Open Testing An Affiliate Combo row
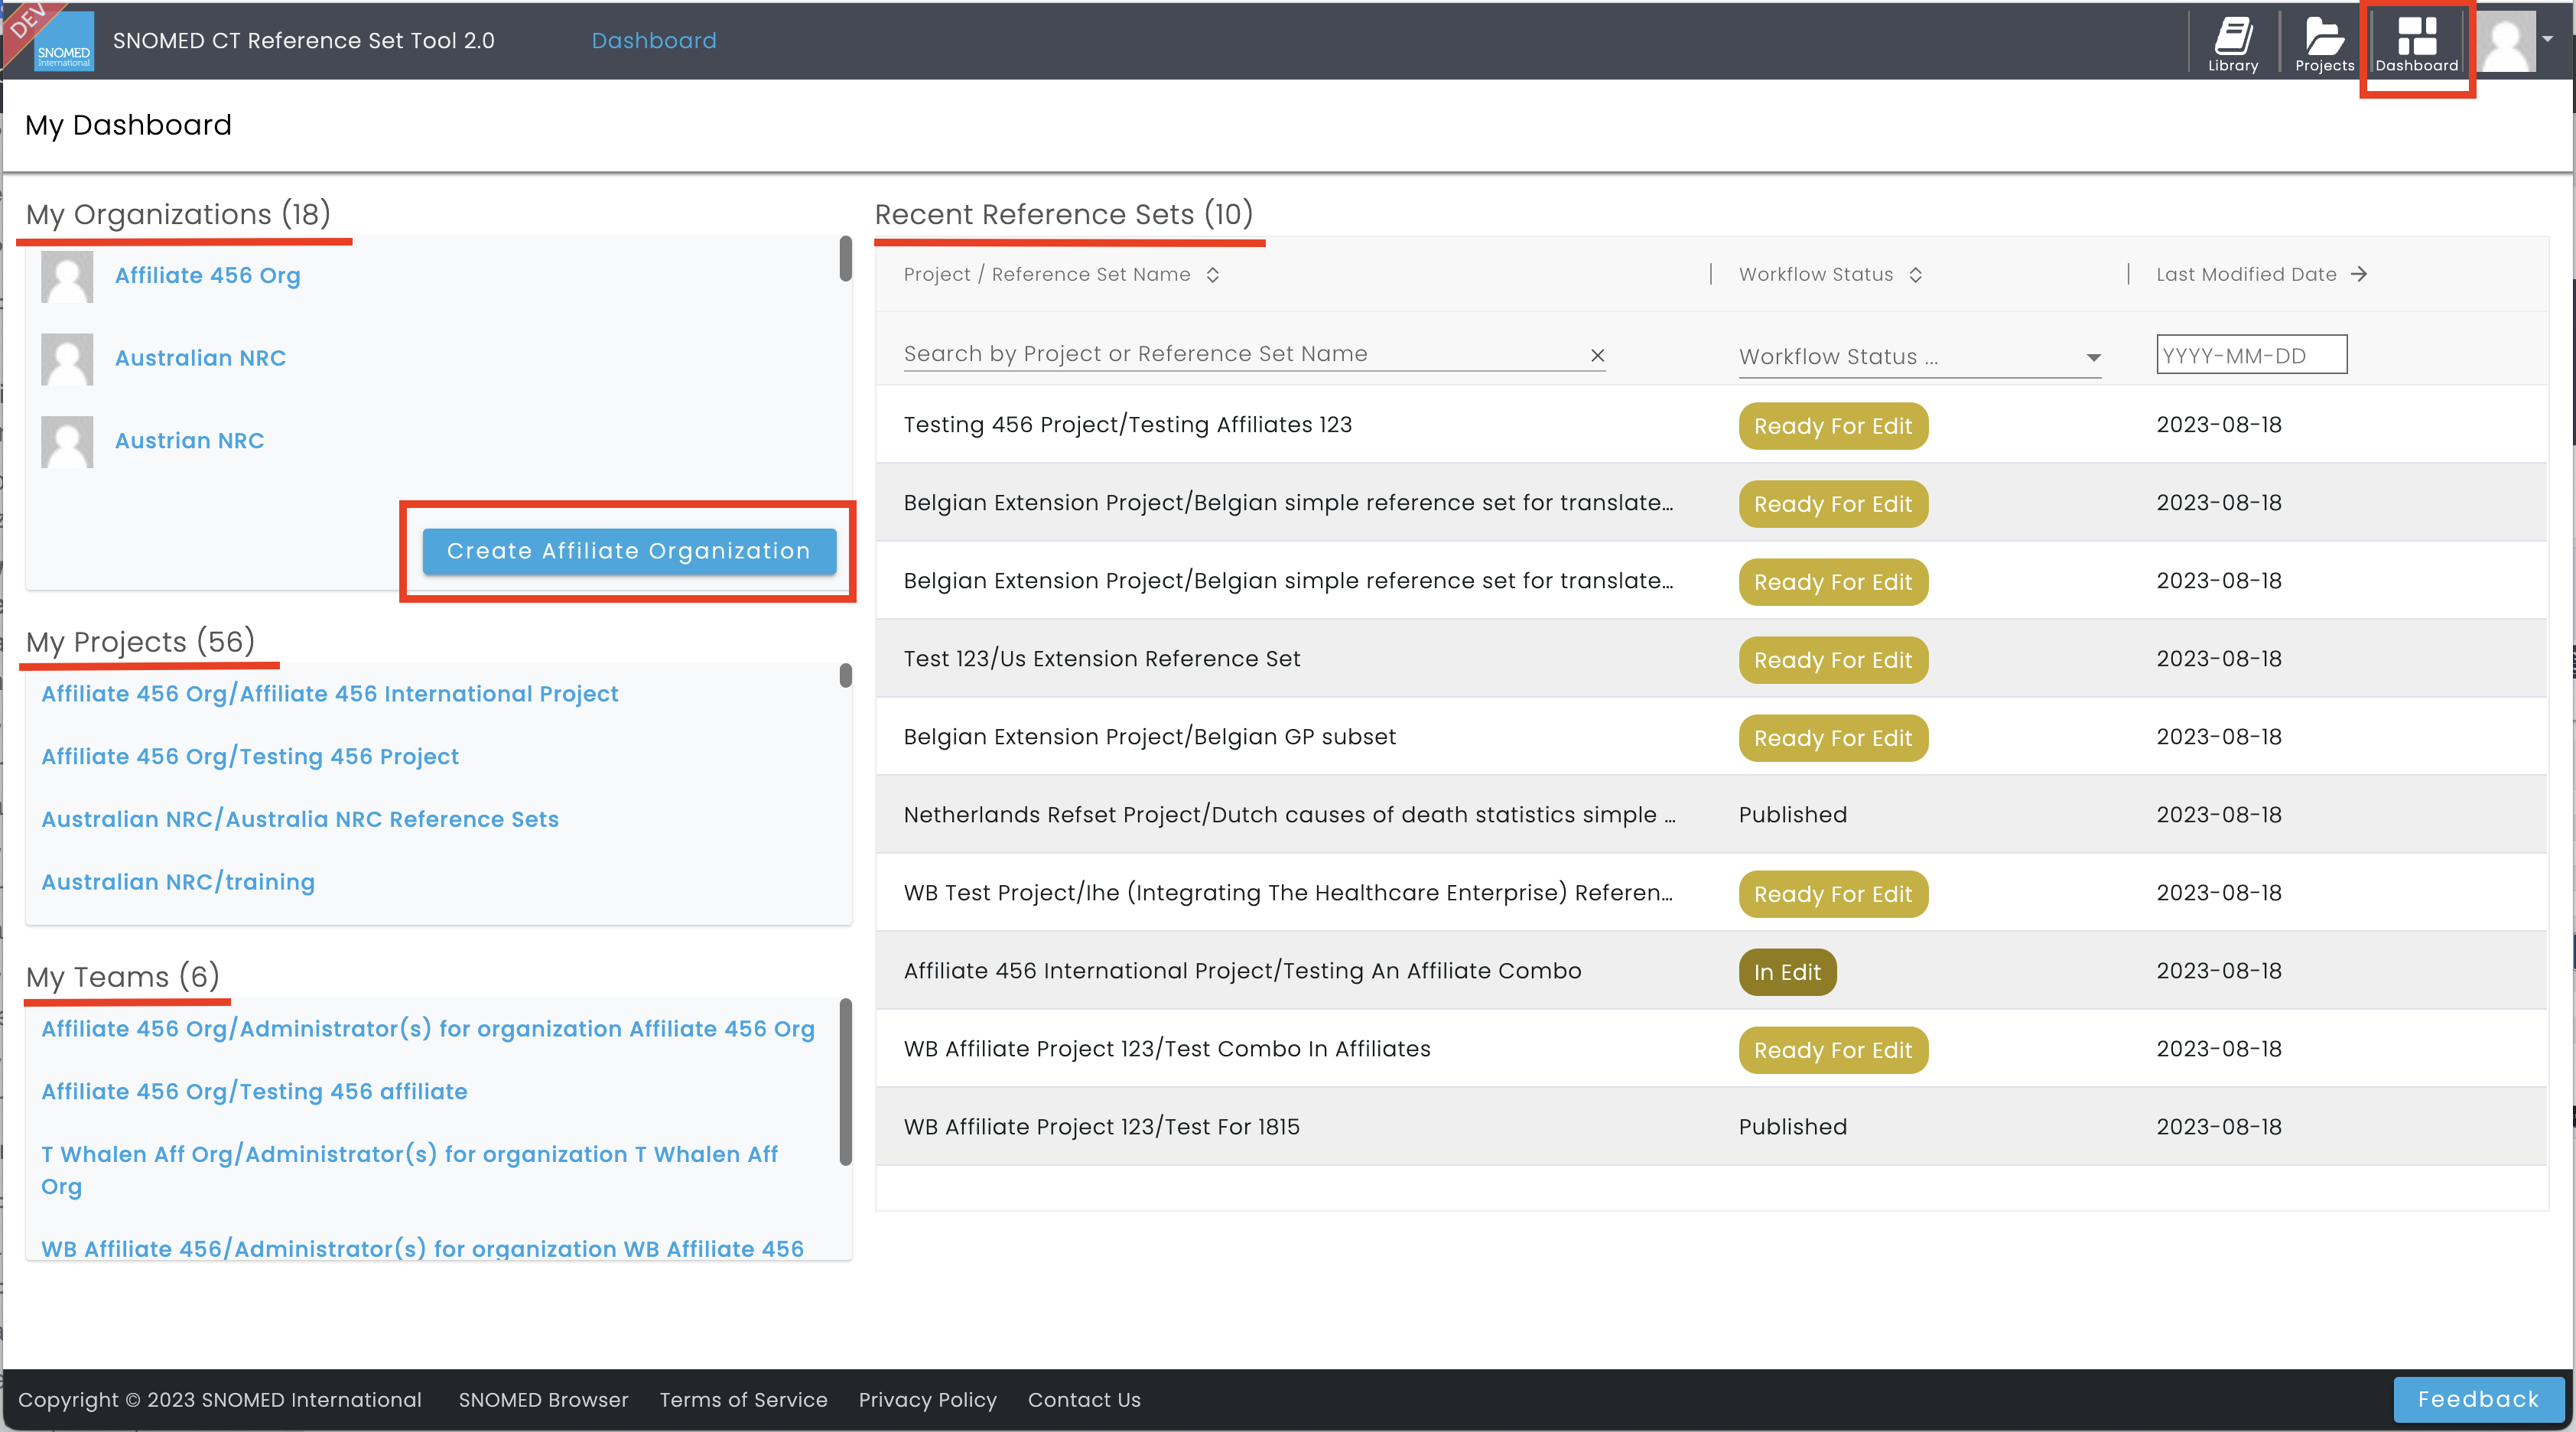 pos(1711,971)
